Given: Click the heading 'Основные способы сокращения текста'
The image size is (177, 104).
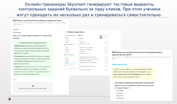Looking at the screenshot, I should click(33, 43).
